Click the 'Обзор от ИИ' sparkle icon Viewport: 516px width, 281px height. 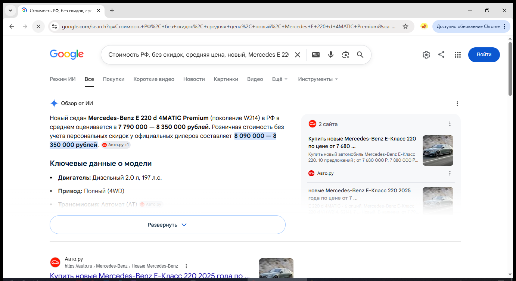[x=54, y=104]
